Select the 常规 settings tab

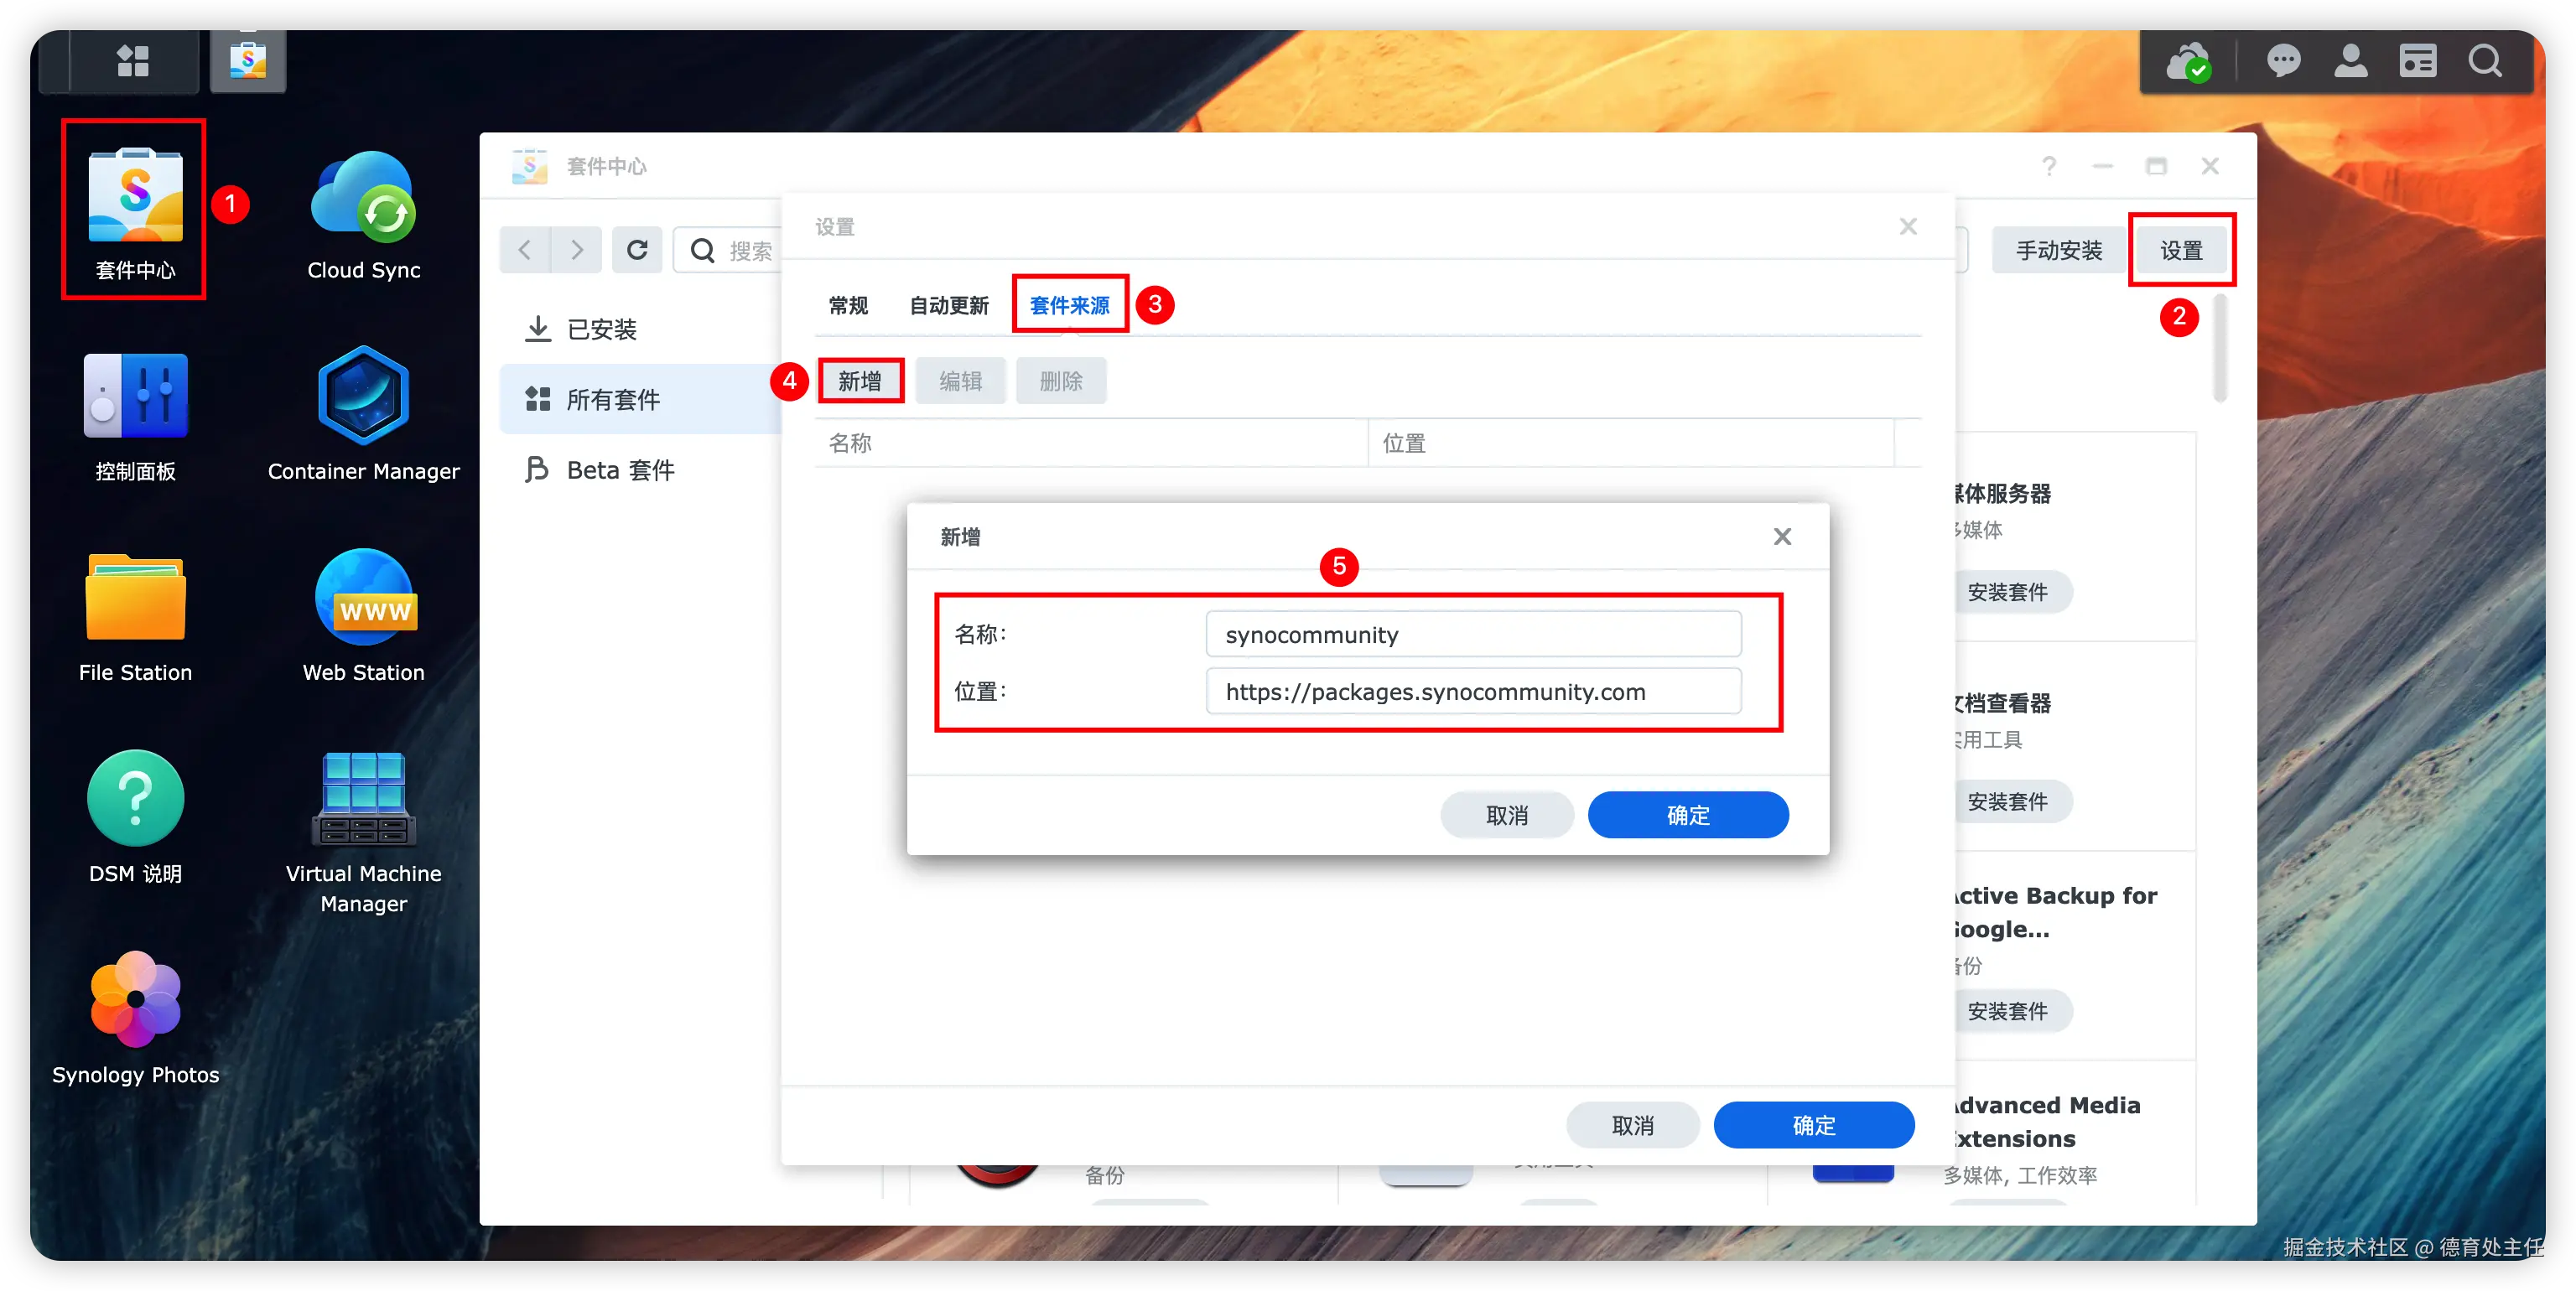point(848,305)
